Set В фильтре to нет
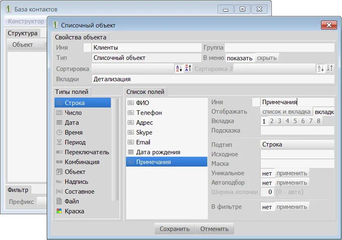The image size is (342, 240). (x=267, y=207)
